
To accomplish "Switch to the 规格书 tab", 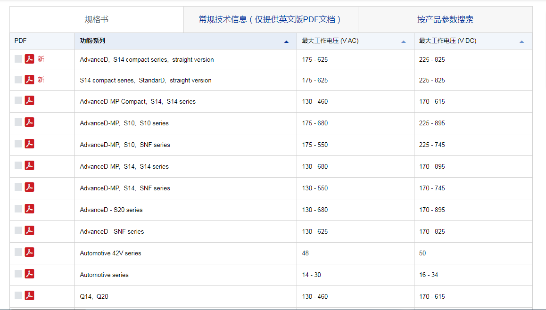I will [x=97, y=19].
